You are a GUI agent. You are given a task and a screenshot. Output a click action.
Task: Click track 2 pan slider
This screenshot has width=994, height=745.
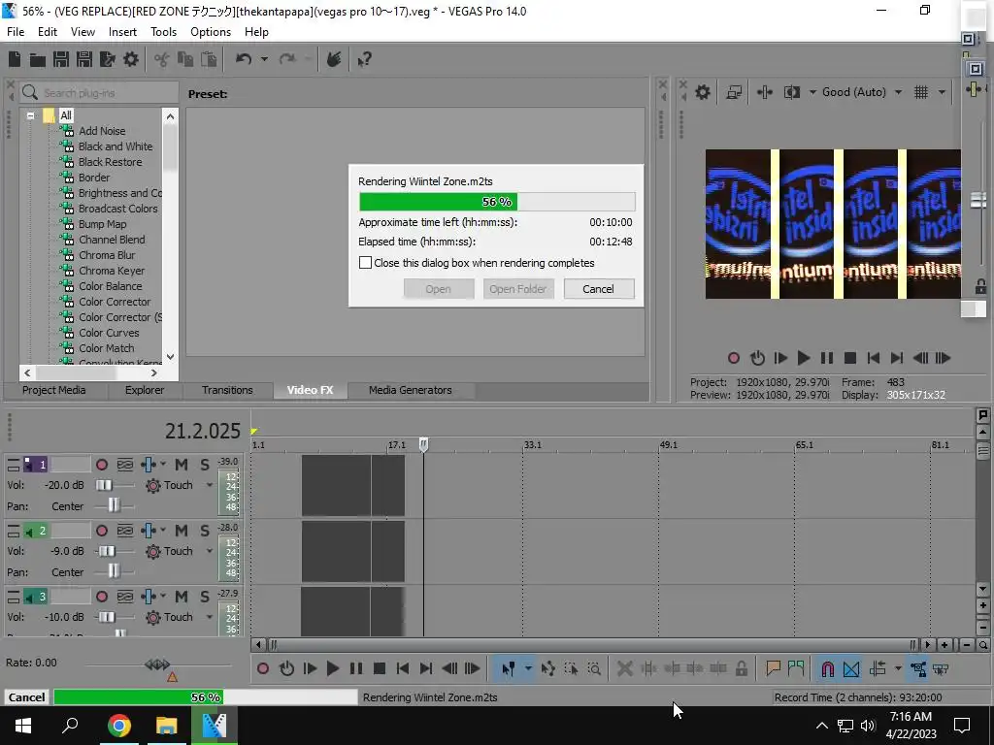pos(115,571)
